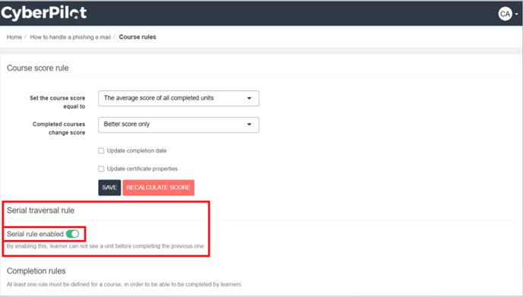Click the CyberPilot logo
The image size is (523, 297).
[43, 13]
